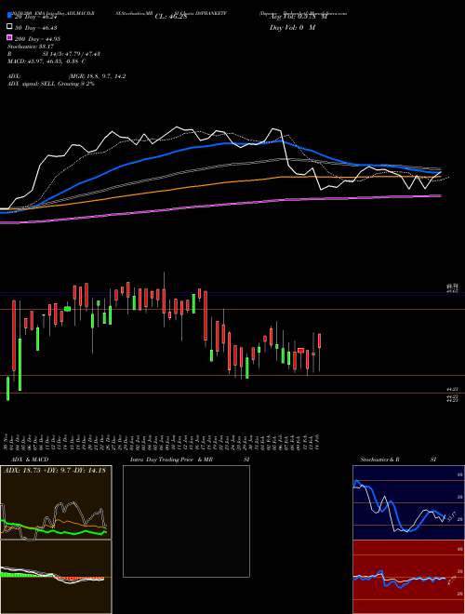
Task: Click the 'CL: 46.28' closing price text
Action: coord(171,17)
